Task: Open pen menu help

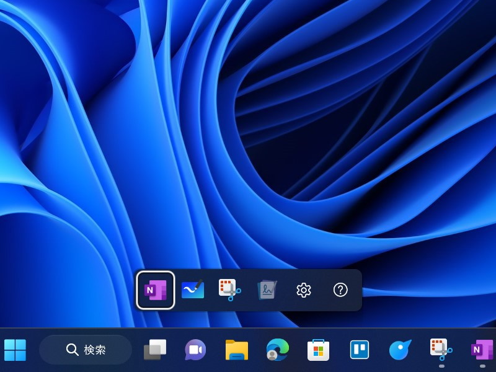Action: [x=340, y=290]
